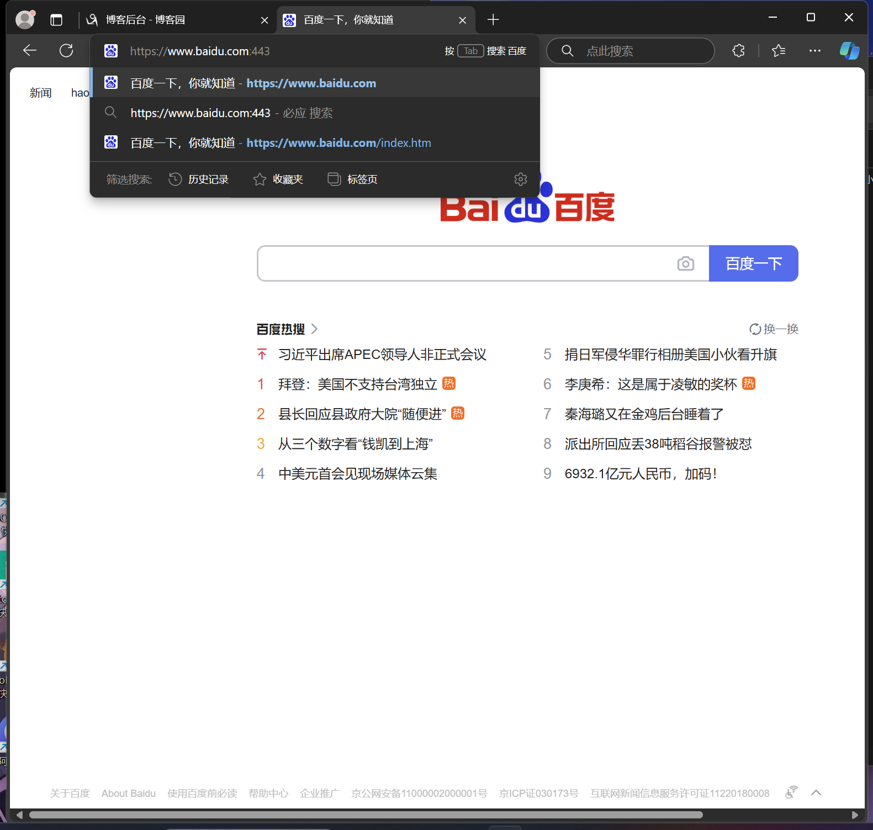Click the horizontal scrollbar thumb

point(366,815)
